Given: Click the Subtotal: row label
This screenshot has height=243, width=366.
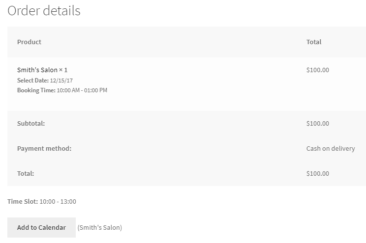Looking at the screenshot, I should pyautogui.click(x=31, y=123).
